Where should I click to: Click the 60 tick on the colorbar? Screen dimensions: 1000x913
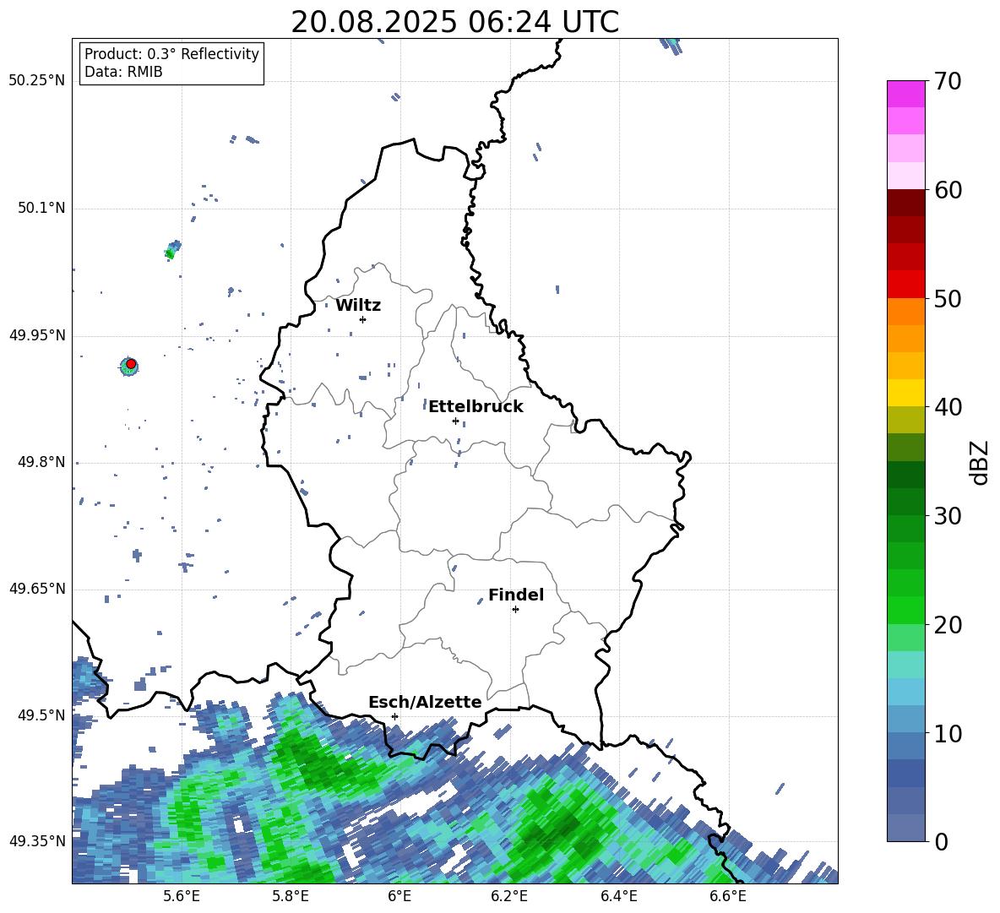948,190
